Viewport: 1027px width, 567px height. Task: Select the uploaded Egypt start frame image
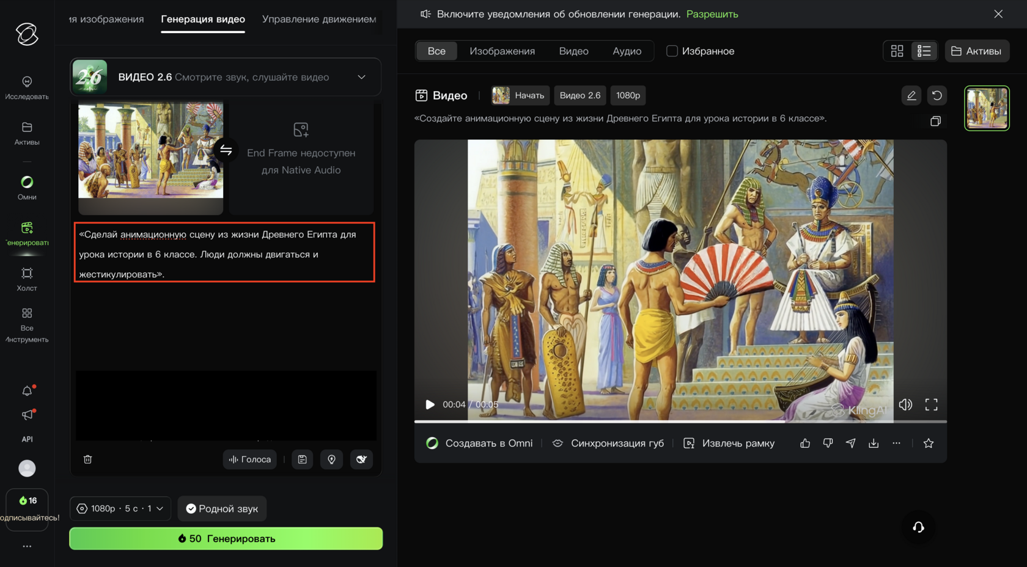[x=150, y=150]
